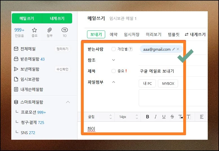Click the paperclip attachment filter icon
Screen dimensions: 219x151
(49, 30)
